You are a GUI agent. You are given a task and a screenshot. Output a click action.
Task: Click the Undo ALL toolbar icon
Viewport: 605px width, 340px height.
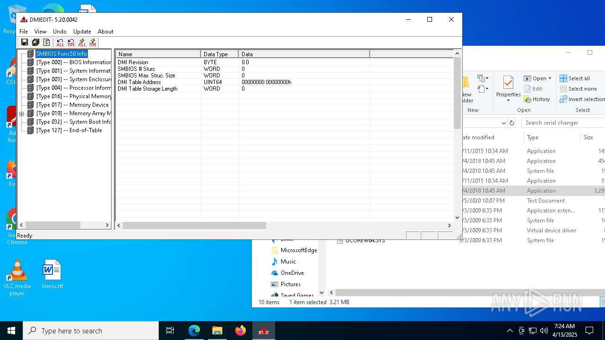coord(60,43)
